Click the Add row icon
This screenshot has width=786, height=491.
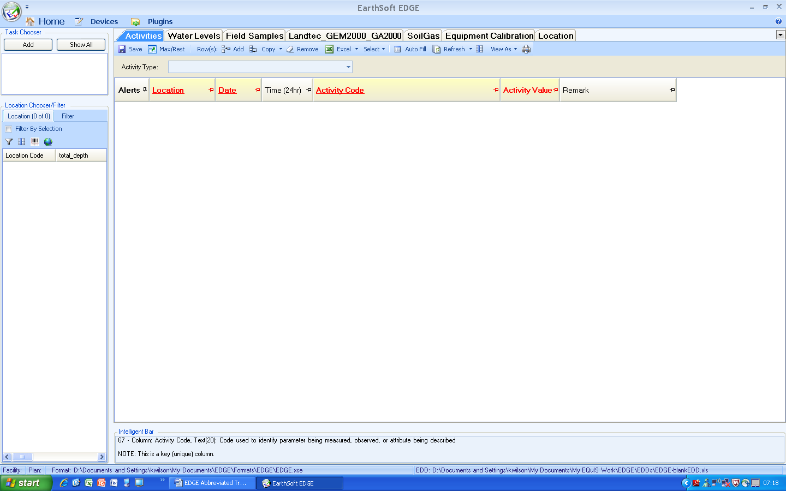225,49
